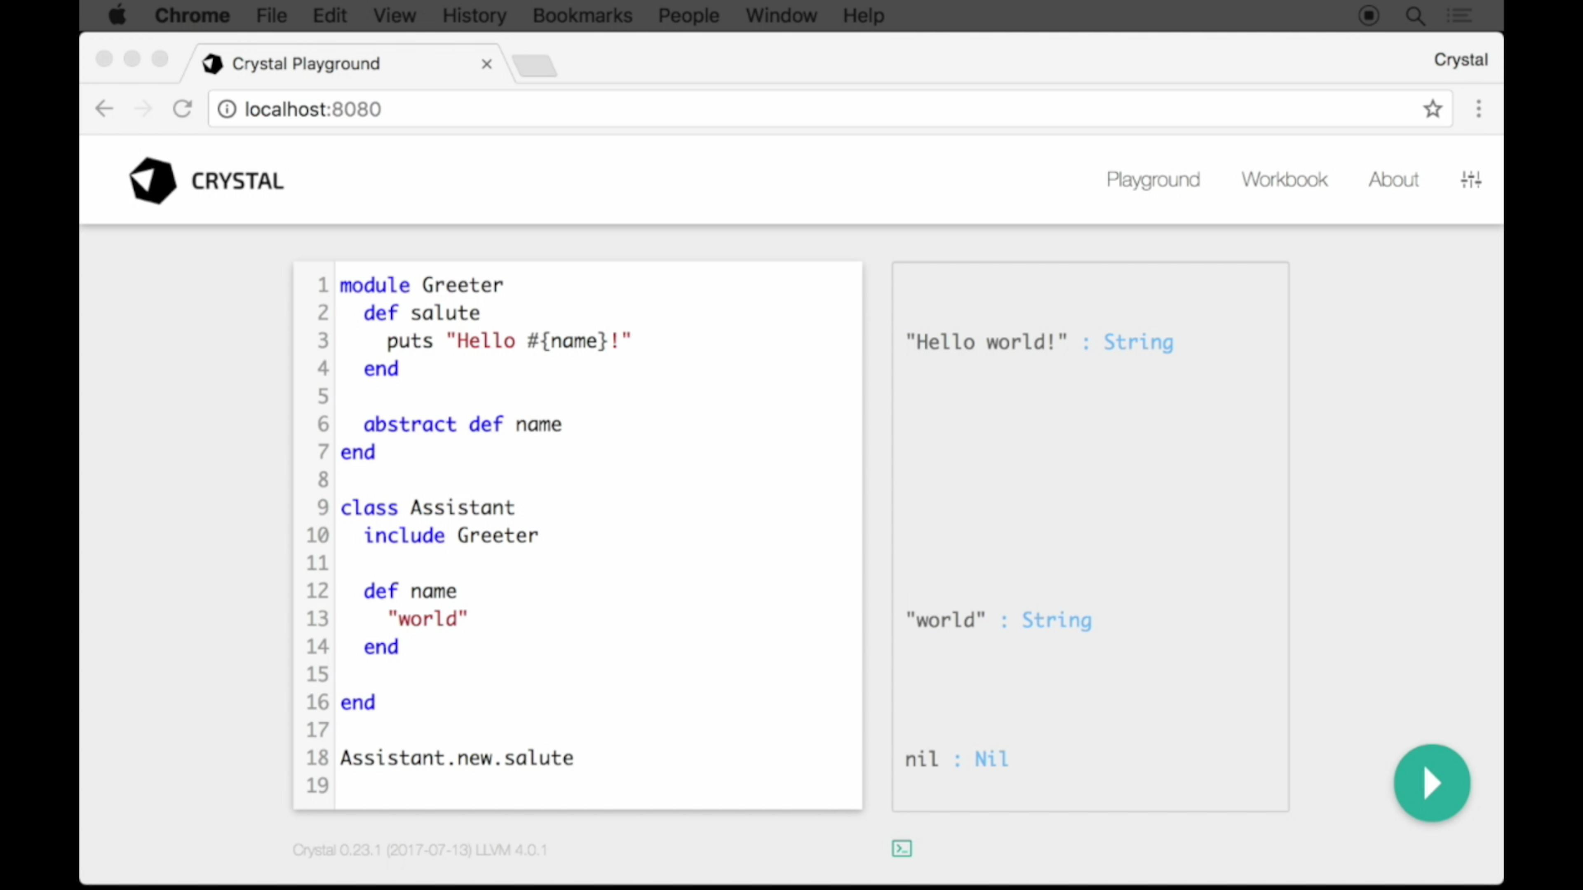Viewport: 1583px width, 890px height.
Task: Open Spotlight search from the menu bar
Action: [1415, 15]
